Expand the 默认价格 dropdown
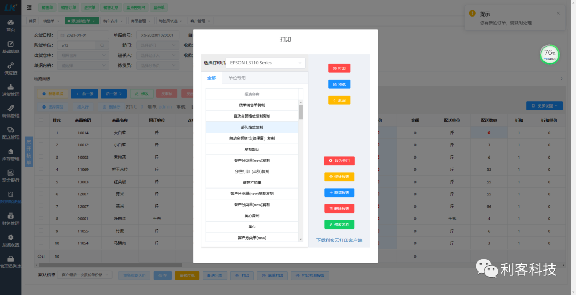Image resolution: width=576 pixels, height=295 pixels. tap(85, 275)
